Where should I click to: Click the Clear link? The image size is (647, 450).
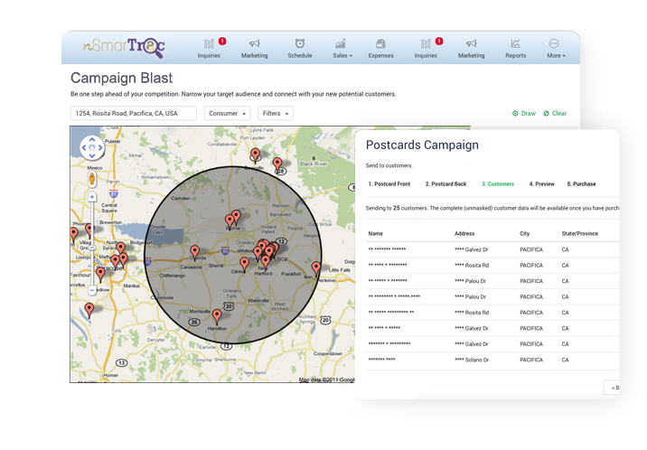click(x=559, y=114)
